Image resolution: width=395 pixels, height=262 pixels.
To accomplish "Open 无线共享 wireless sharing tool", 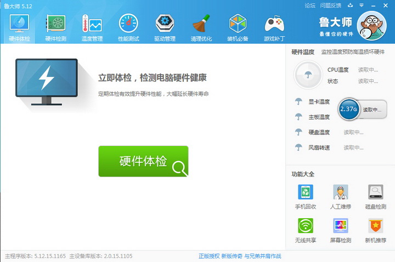I will click(306, 230).
